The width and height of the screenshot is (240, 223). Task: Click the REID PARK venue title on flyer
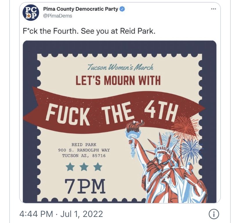84,145
